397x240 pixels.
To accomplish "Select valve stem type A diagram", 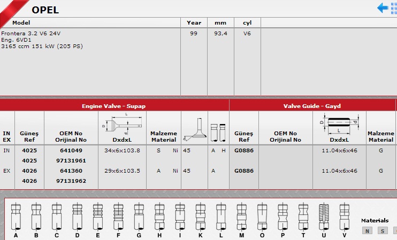I will tap(16, 216).
